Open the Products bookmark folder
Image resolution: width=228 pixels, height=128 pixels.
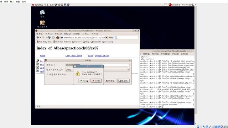96,42
